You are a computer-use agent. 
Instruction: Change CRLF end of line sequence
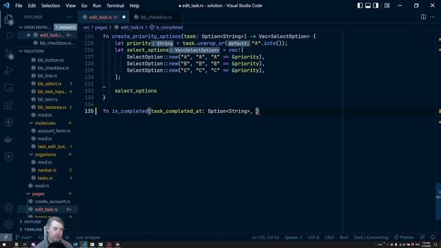point(329,237)
